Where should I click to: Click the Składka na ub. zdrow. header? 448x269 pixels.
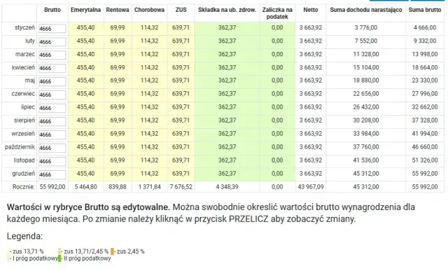pos(227,10)
